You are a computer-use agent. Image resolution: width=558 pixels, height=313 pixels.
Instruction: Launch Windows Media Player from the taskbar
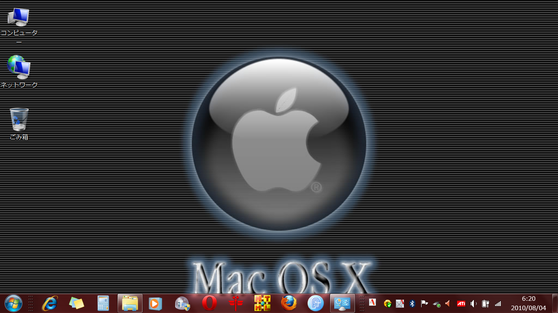[156, 303]
